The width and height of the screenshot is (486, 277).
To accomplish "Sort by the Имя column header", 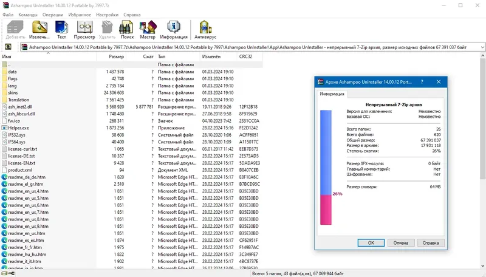I will [x=49, y=56].
